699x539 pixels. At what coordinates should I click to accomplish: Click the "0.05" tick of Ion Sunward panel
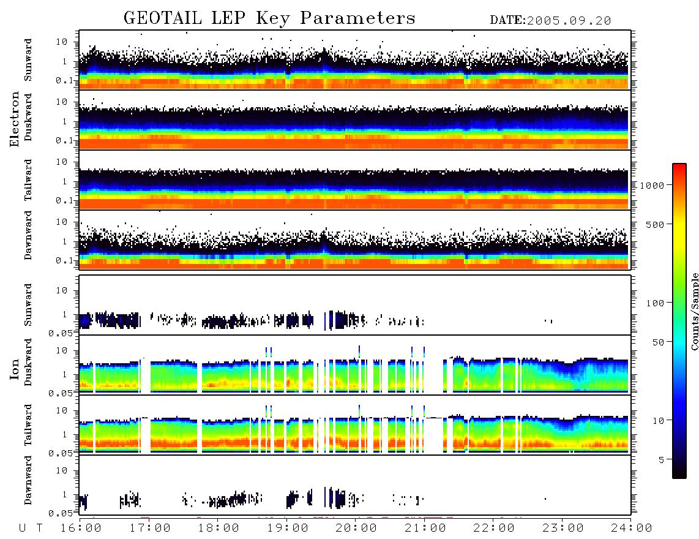[61, 333]
